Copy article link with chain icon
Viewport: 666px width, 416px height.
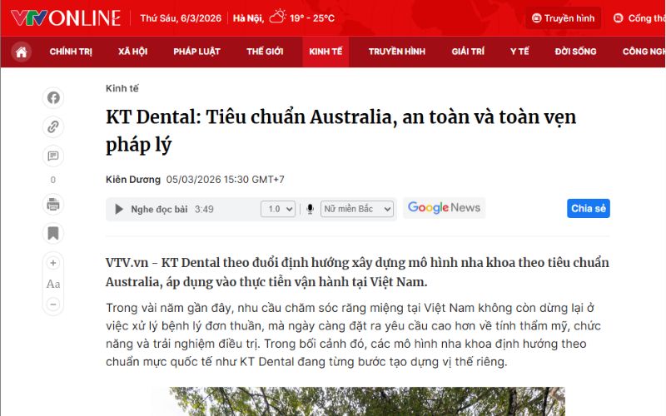pos(53,126)
